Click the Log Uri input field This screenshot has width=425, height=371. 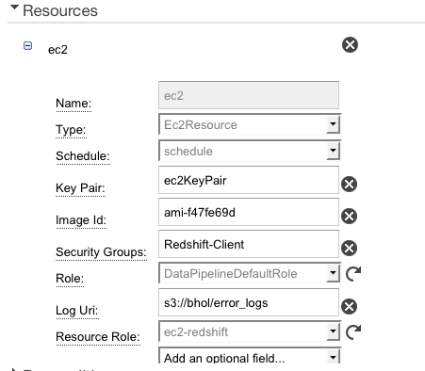pyautogui.click(x=249, y=302)
